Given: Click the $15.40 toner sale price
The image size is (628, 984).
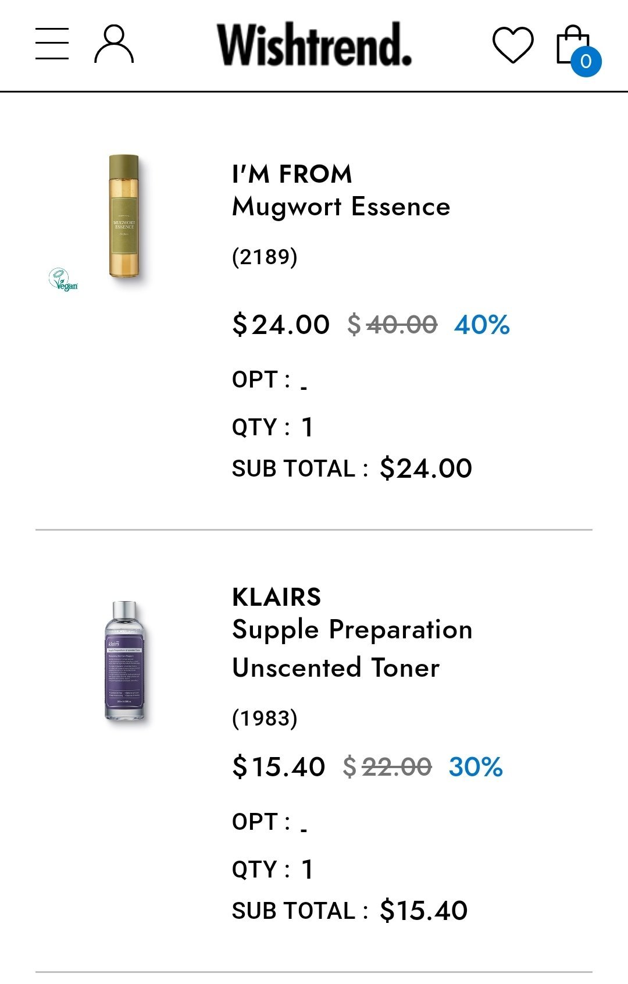Looking at the screenshot, I should coord(279,766).
